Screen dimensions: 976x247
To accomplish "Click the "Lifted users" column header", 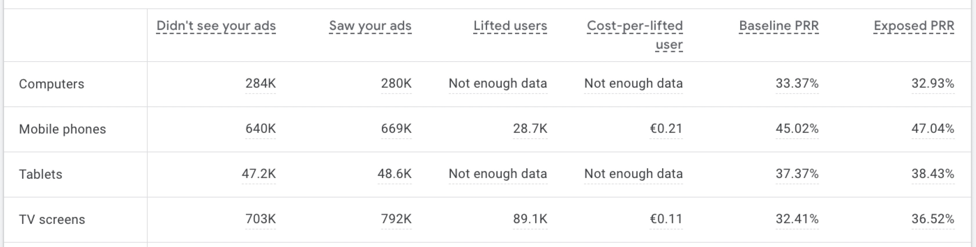I will click(510, 26).
